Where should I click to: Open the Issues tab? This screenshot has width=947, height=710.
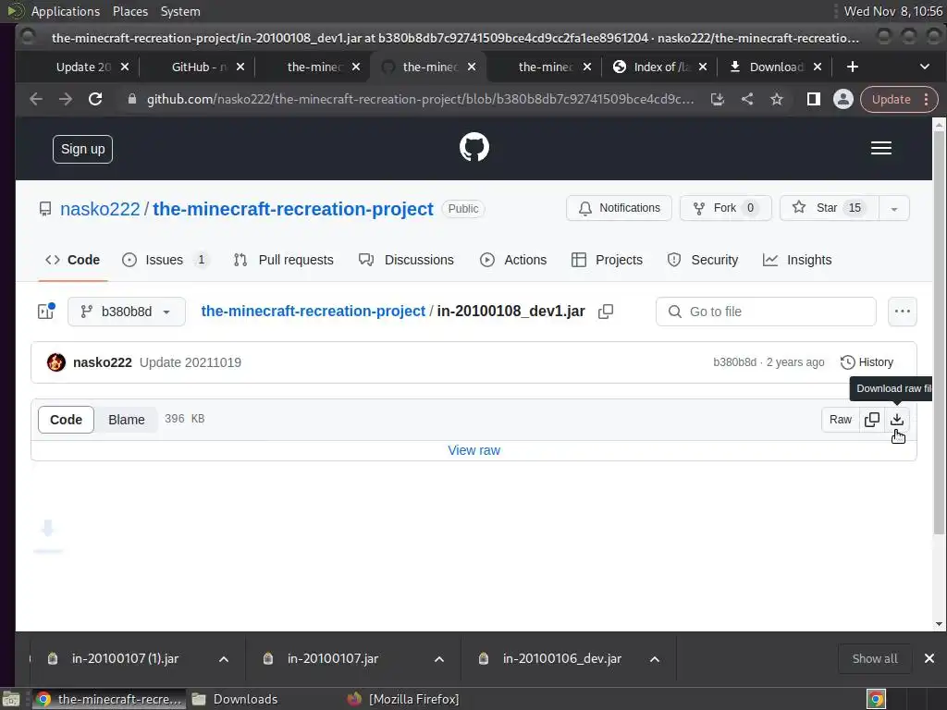tap(165, 260)
